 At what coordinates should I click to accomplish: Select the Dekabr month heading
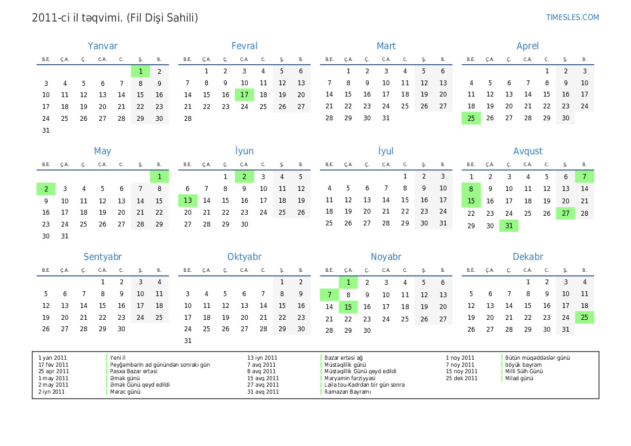(x=527, y=257)
